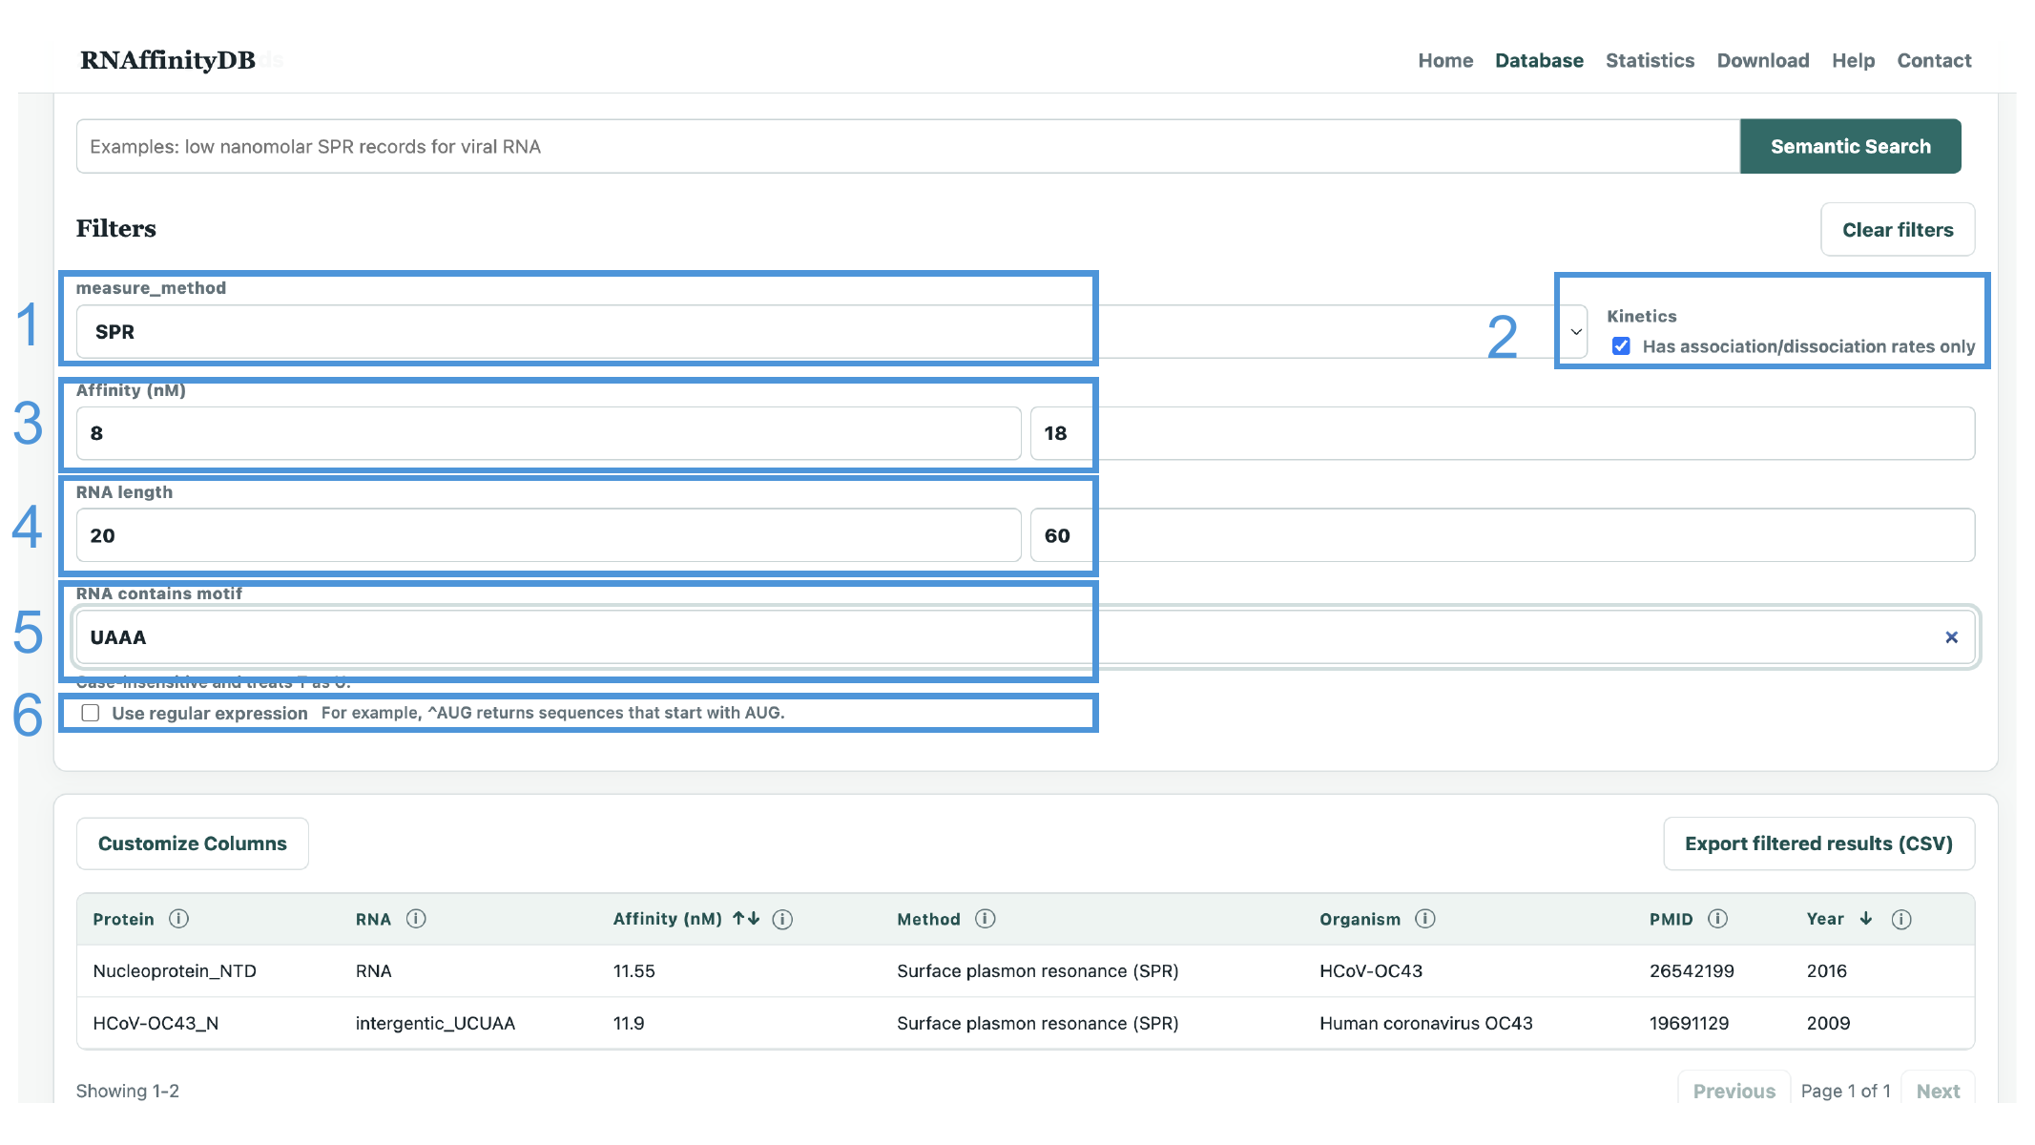Click the Affinity minimum field showing 8
2035x1145 pixels.
549,433
